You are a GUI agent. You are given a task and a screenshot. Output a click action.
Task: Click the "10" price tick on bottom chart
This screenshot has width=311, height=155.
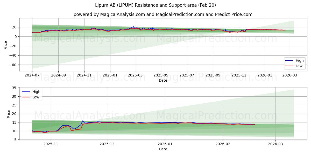tap(15, 131)
